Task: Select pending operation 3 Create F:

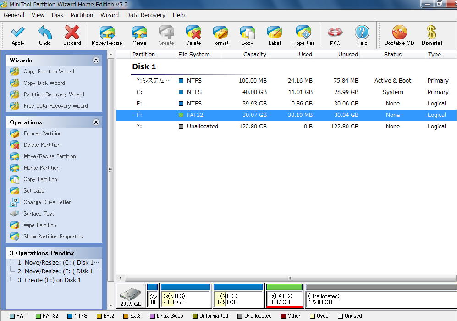Action: 49,280
